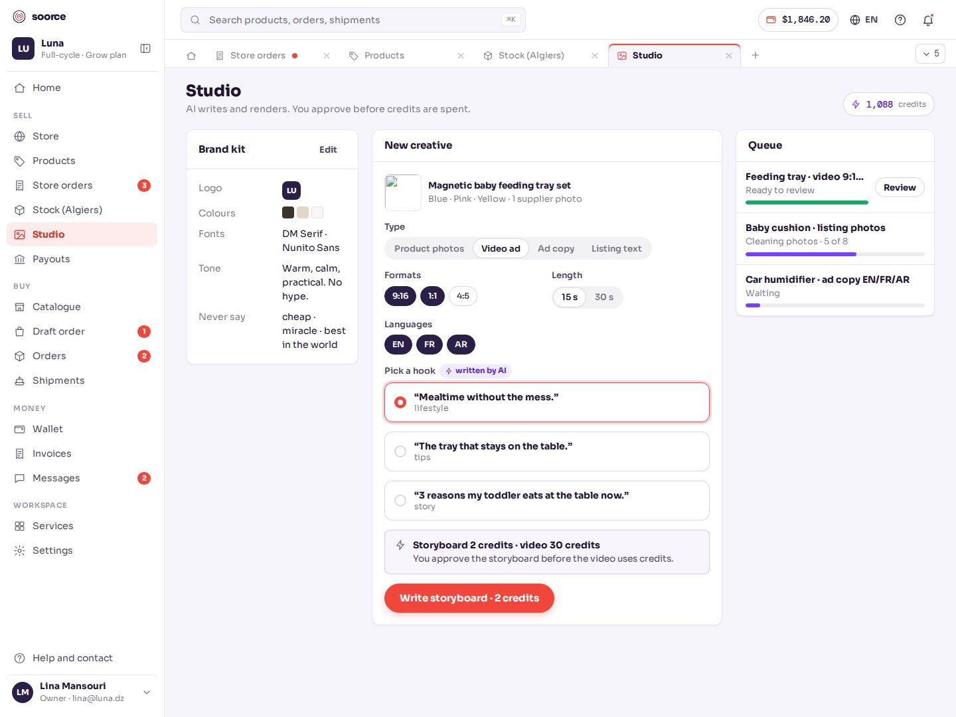Image resolution: width=956 pixels, height=717 pixels.
Task: Choose the Product photos type
Action: (429, 248)
